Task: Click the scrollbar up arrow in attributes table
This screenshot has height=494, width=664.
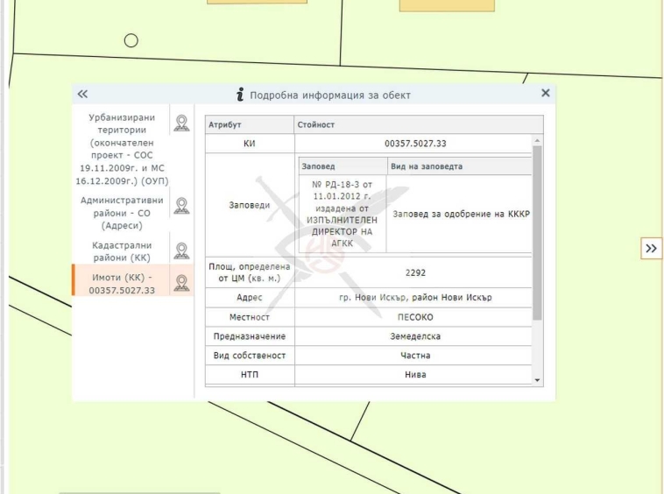Action: tap(538, 141)
